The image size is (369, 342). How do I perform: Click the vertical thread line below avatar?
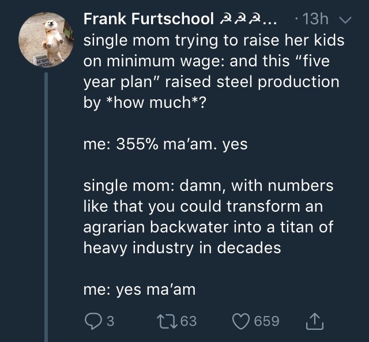coord(46,202)
